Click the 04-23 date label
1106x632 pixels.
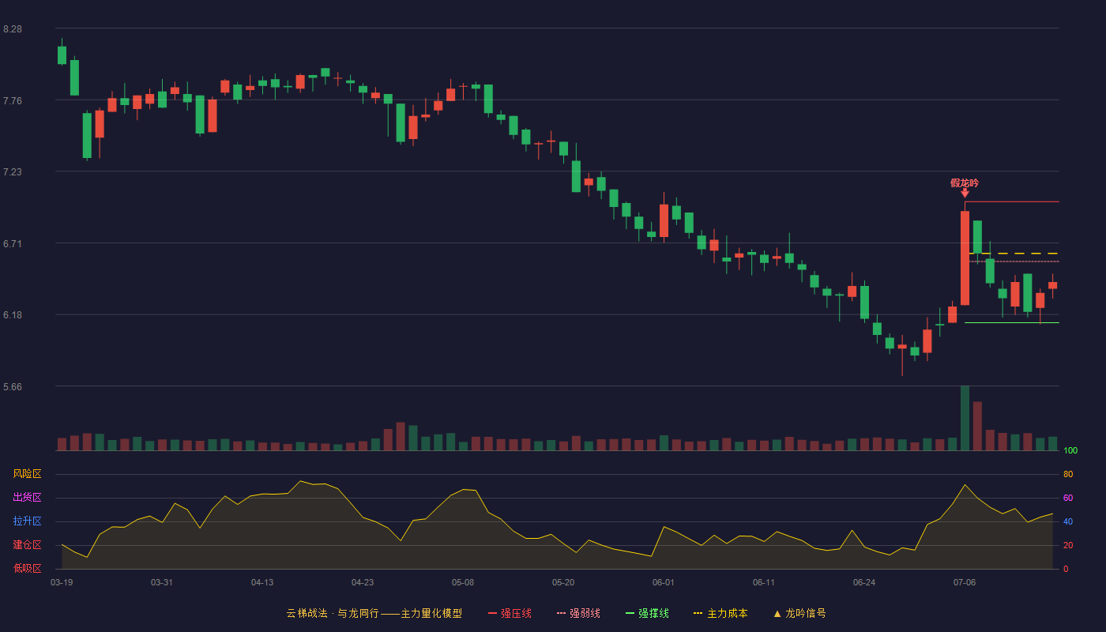tap(363, 582)
